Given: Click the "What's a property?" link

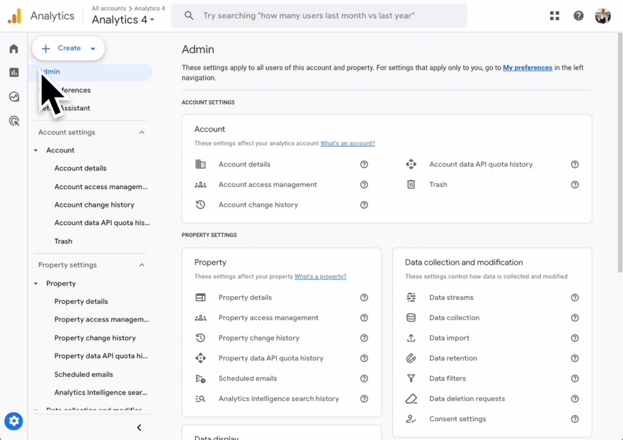Looking at the screenshot, I should pyautogui.click(x=320, y=277).
